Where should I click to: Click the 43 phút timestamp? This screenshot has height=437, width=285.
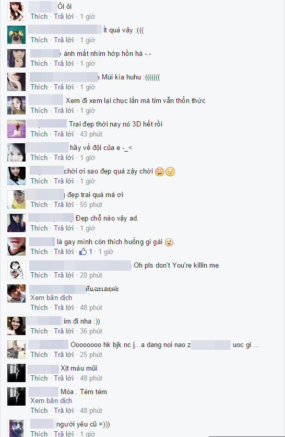tap(91, 134)
